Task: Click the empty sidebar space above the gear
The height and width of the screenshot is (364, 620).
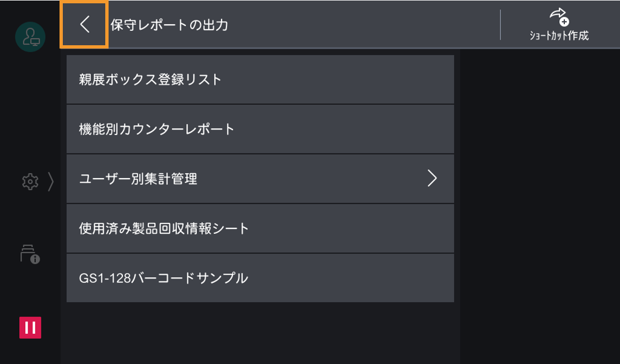Action: 30,110
